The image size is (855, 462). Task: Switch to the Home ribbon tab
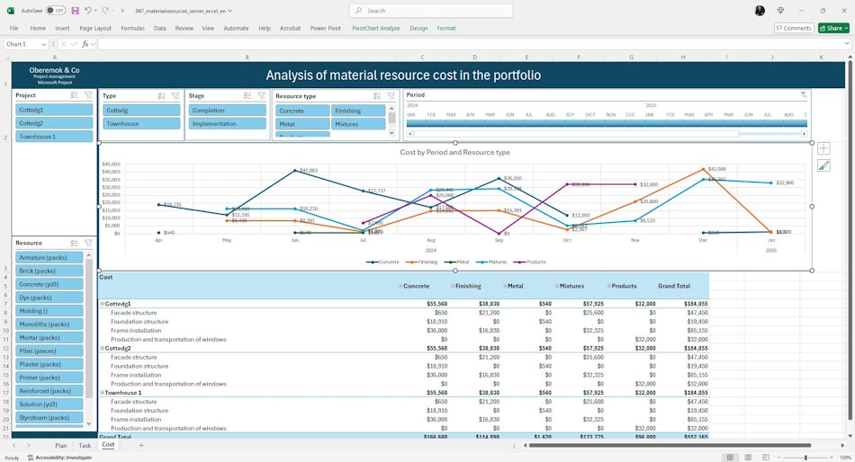(x=38, y=28)
